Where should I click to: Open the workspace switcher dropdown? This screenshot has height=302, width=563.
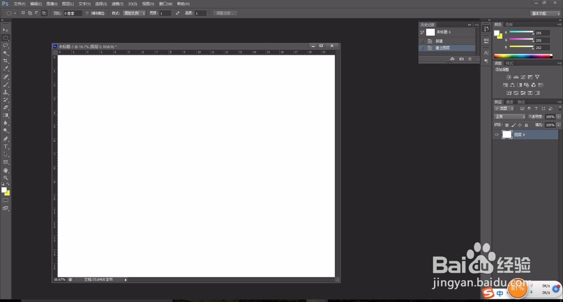coord(545,14)
